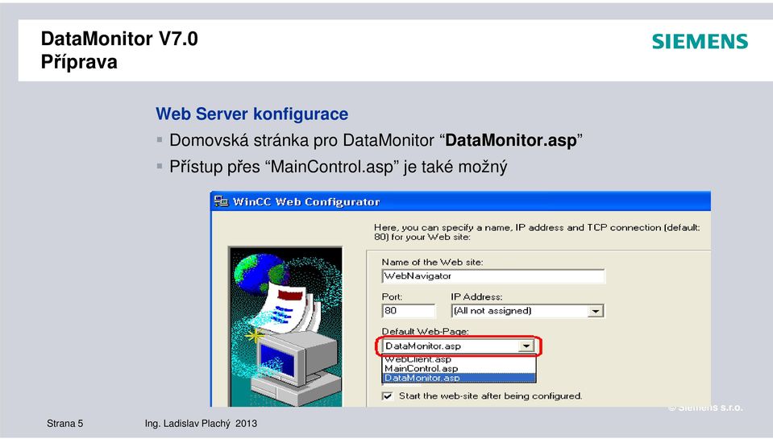This screenshot has height=439, width=773.
Task: Click the Port field containing 80
Action: tap(408, 311)
